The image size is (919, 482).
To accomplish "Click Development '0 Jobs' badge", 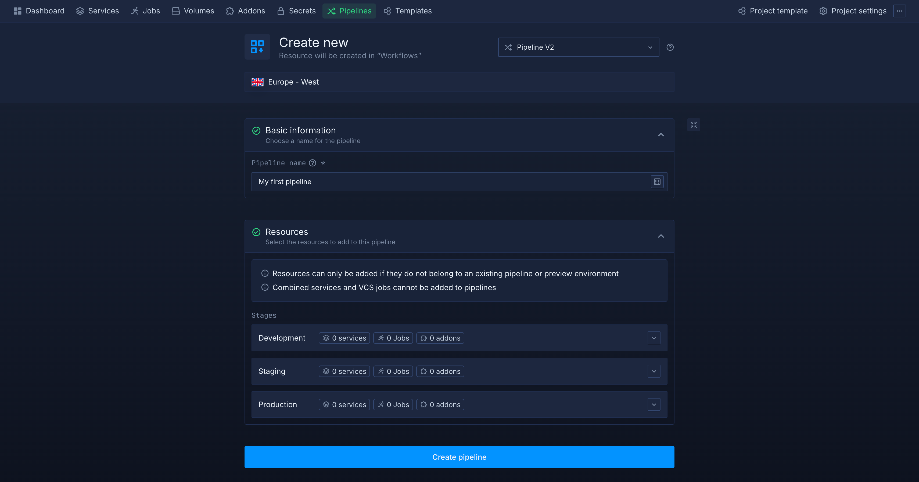I will (x=393, y=338).
